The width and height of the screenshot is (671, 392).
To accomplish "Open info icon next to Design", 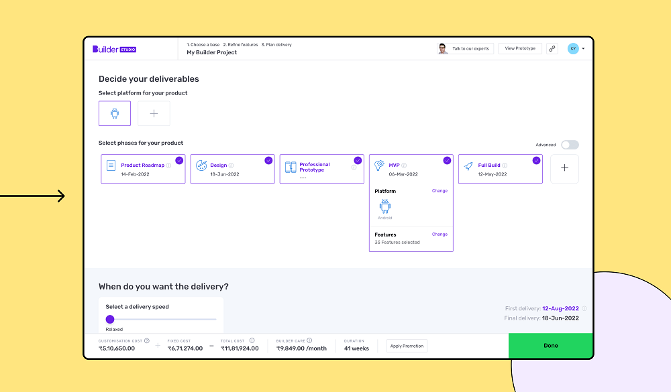I will [x=231, y=166].
